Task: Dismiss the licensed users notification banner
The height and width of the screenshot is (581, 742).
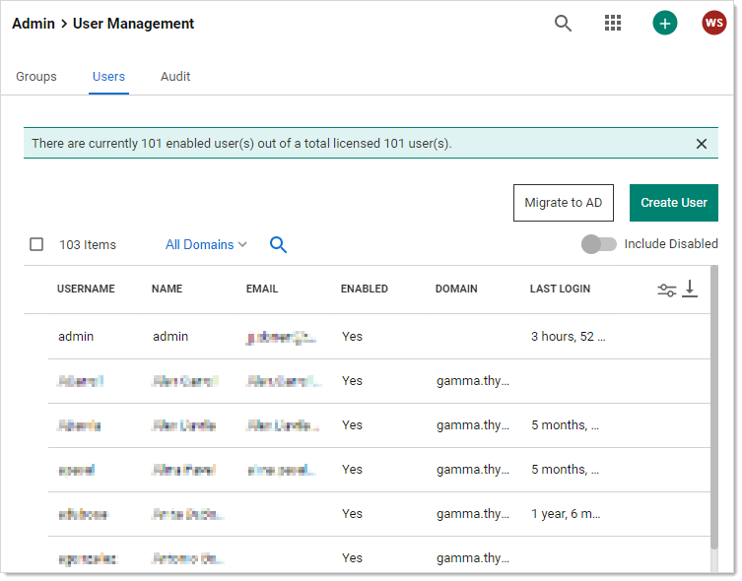Action: pos(702,144)
